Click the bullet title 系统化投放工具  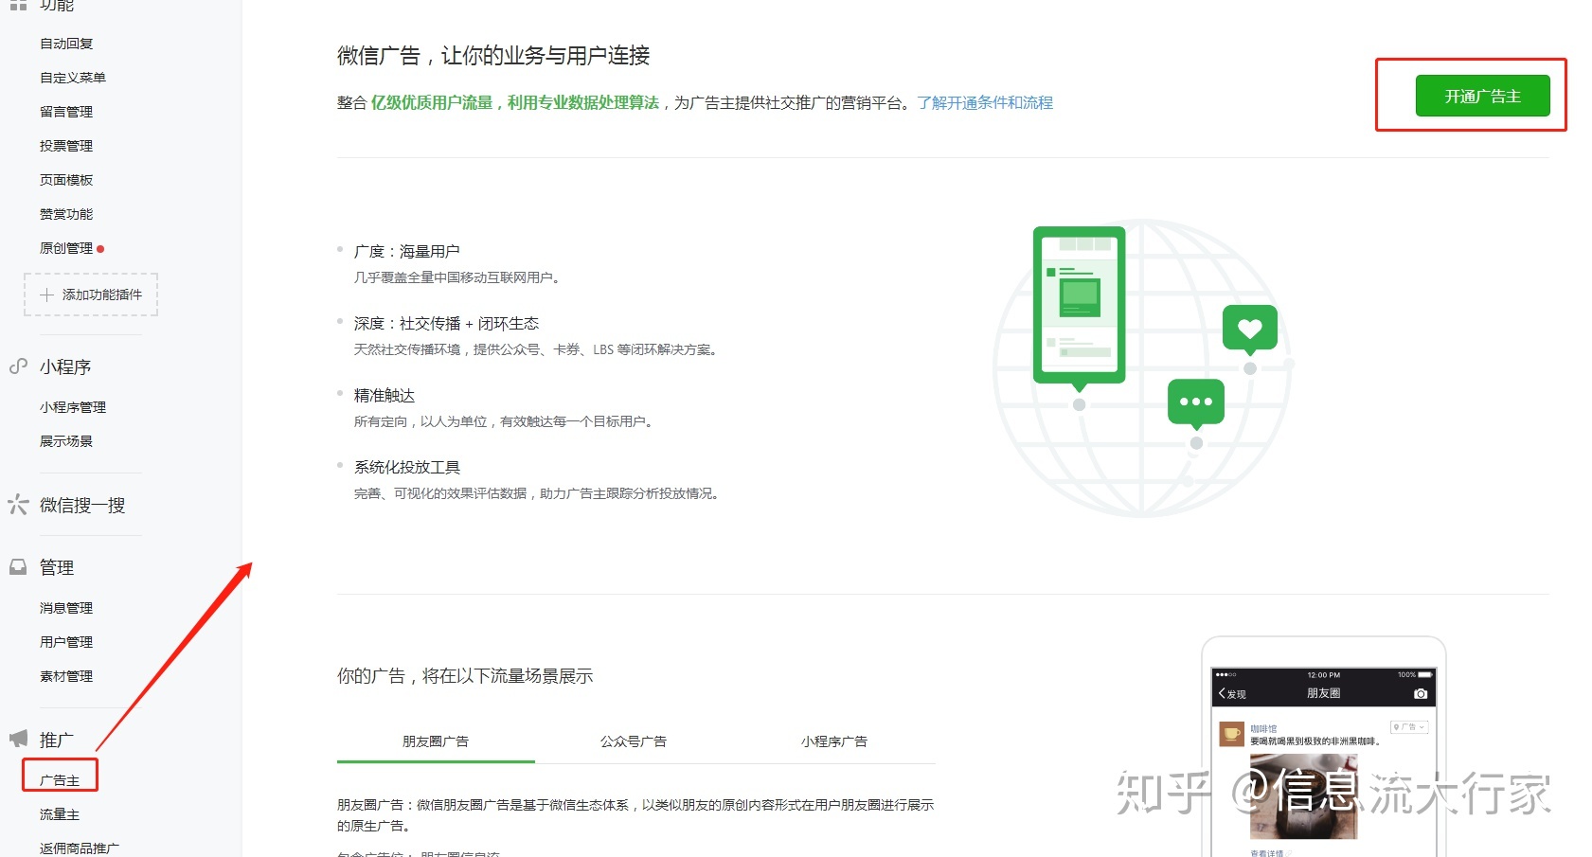(x=407, y=467)
